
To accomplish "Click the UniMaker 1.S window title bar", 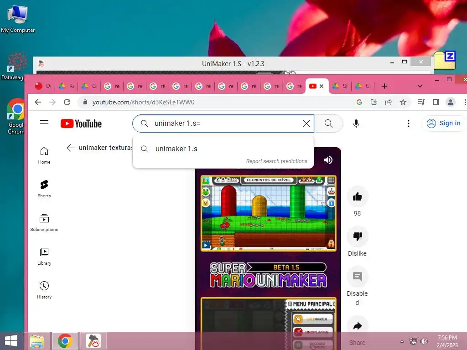I will click(x=233, y=64).
